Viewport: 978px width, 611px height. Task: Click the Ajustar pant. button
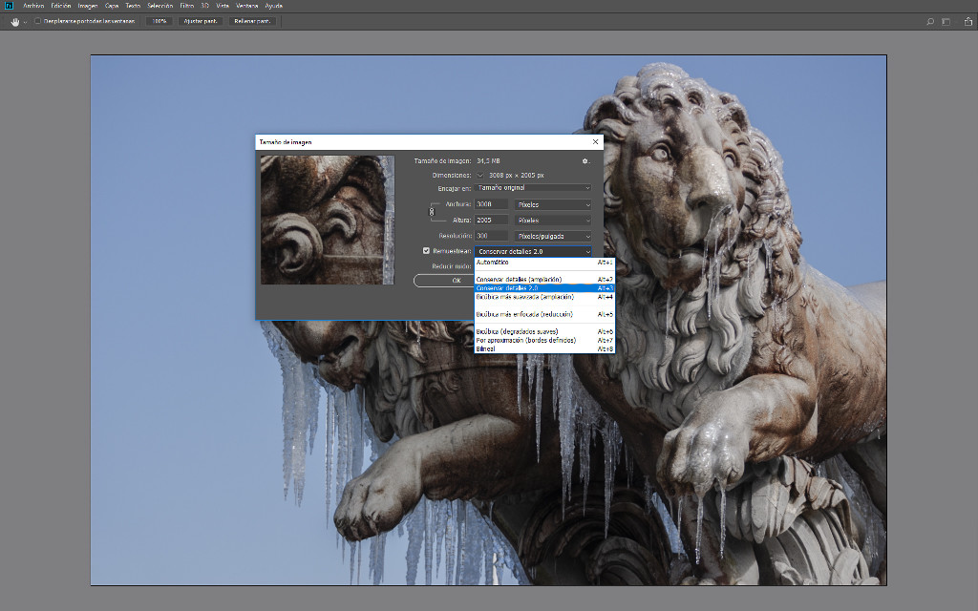pyautogui.click(x=201, y=21)
